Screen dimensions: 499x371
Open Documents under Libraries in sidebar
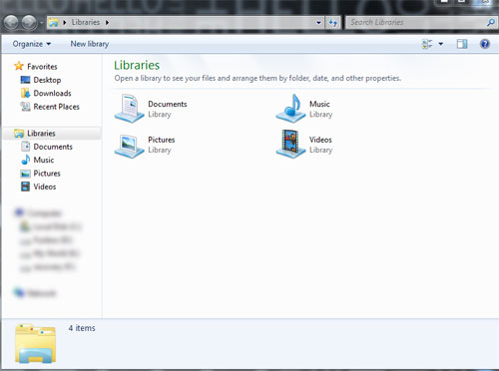pos(53,147)
